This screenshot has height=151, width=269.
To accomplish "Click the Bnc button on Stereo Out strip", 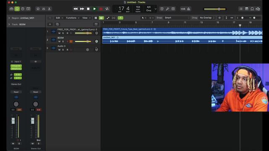I will (x=39, y=140).
